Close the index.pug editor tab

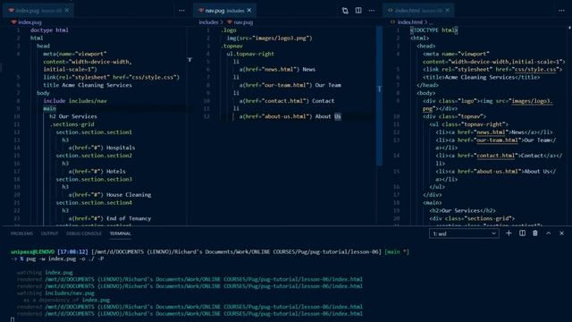pos(66,10)
